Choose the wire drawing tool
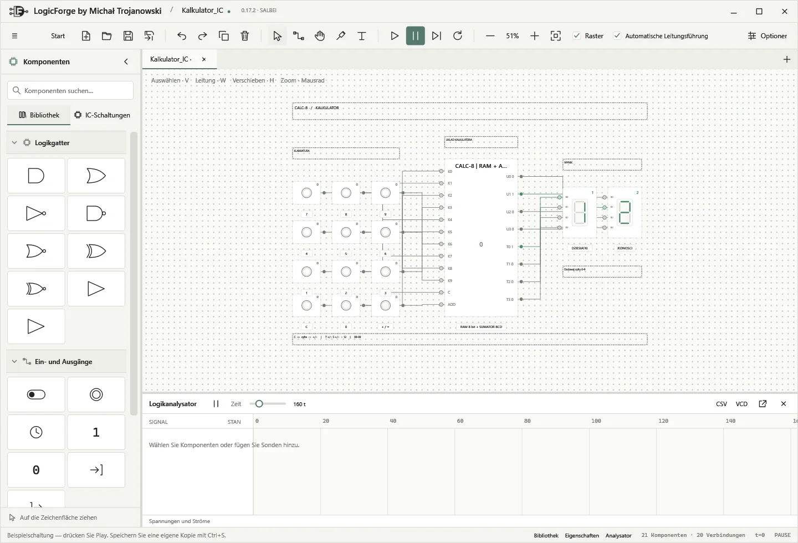The width and height of the screenshot is (798, 543). click(x=299, y=36)
